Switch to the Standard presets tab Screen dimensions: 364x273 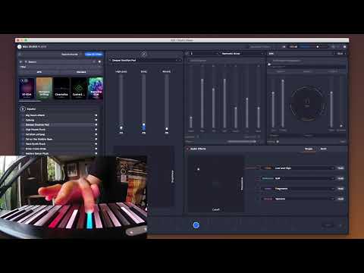(x=81, y=72)
